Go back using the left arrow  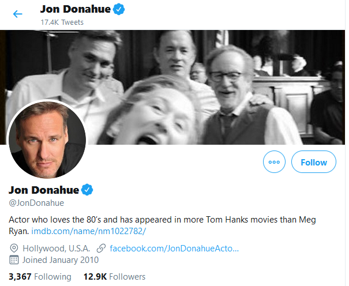pos(18,14)
